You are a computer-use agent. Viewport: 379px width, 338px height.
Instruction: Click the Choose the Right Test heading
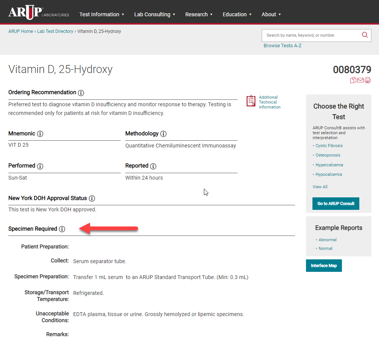tap(339, 112)
